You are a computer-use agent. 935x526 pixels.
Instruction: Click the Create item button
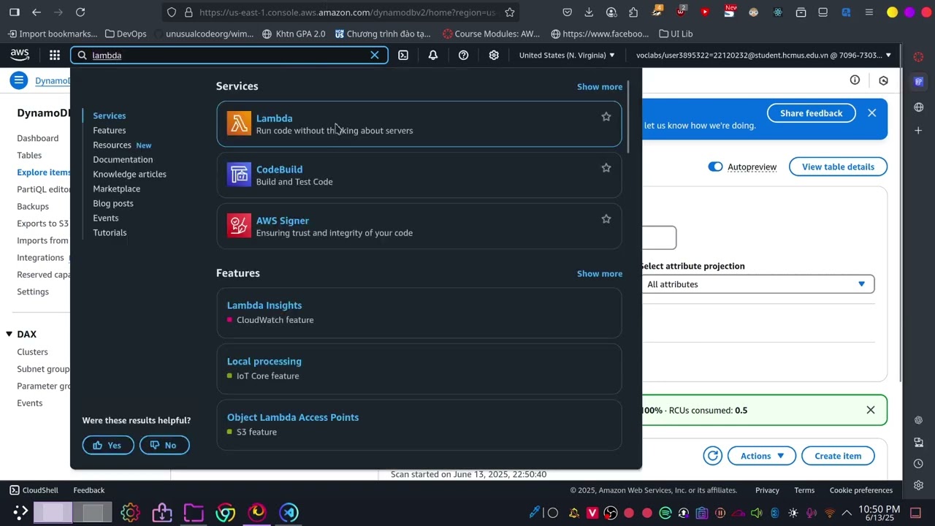pos(838,456)
